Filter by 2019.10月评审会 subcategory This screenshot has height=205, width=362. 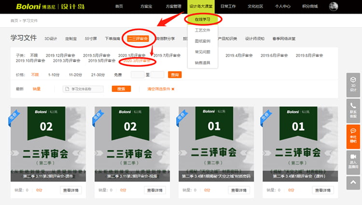pyautogui.click(x=30, y=61)
